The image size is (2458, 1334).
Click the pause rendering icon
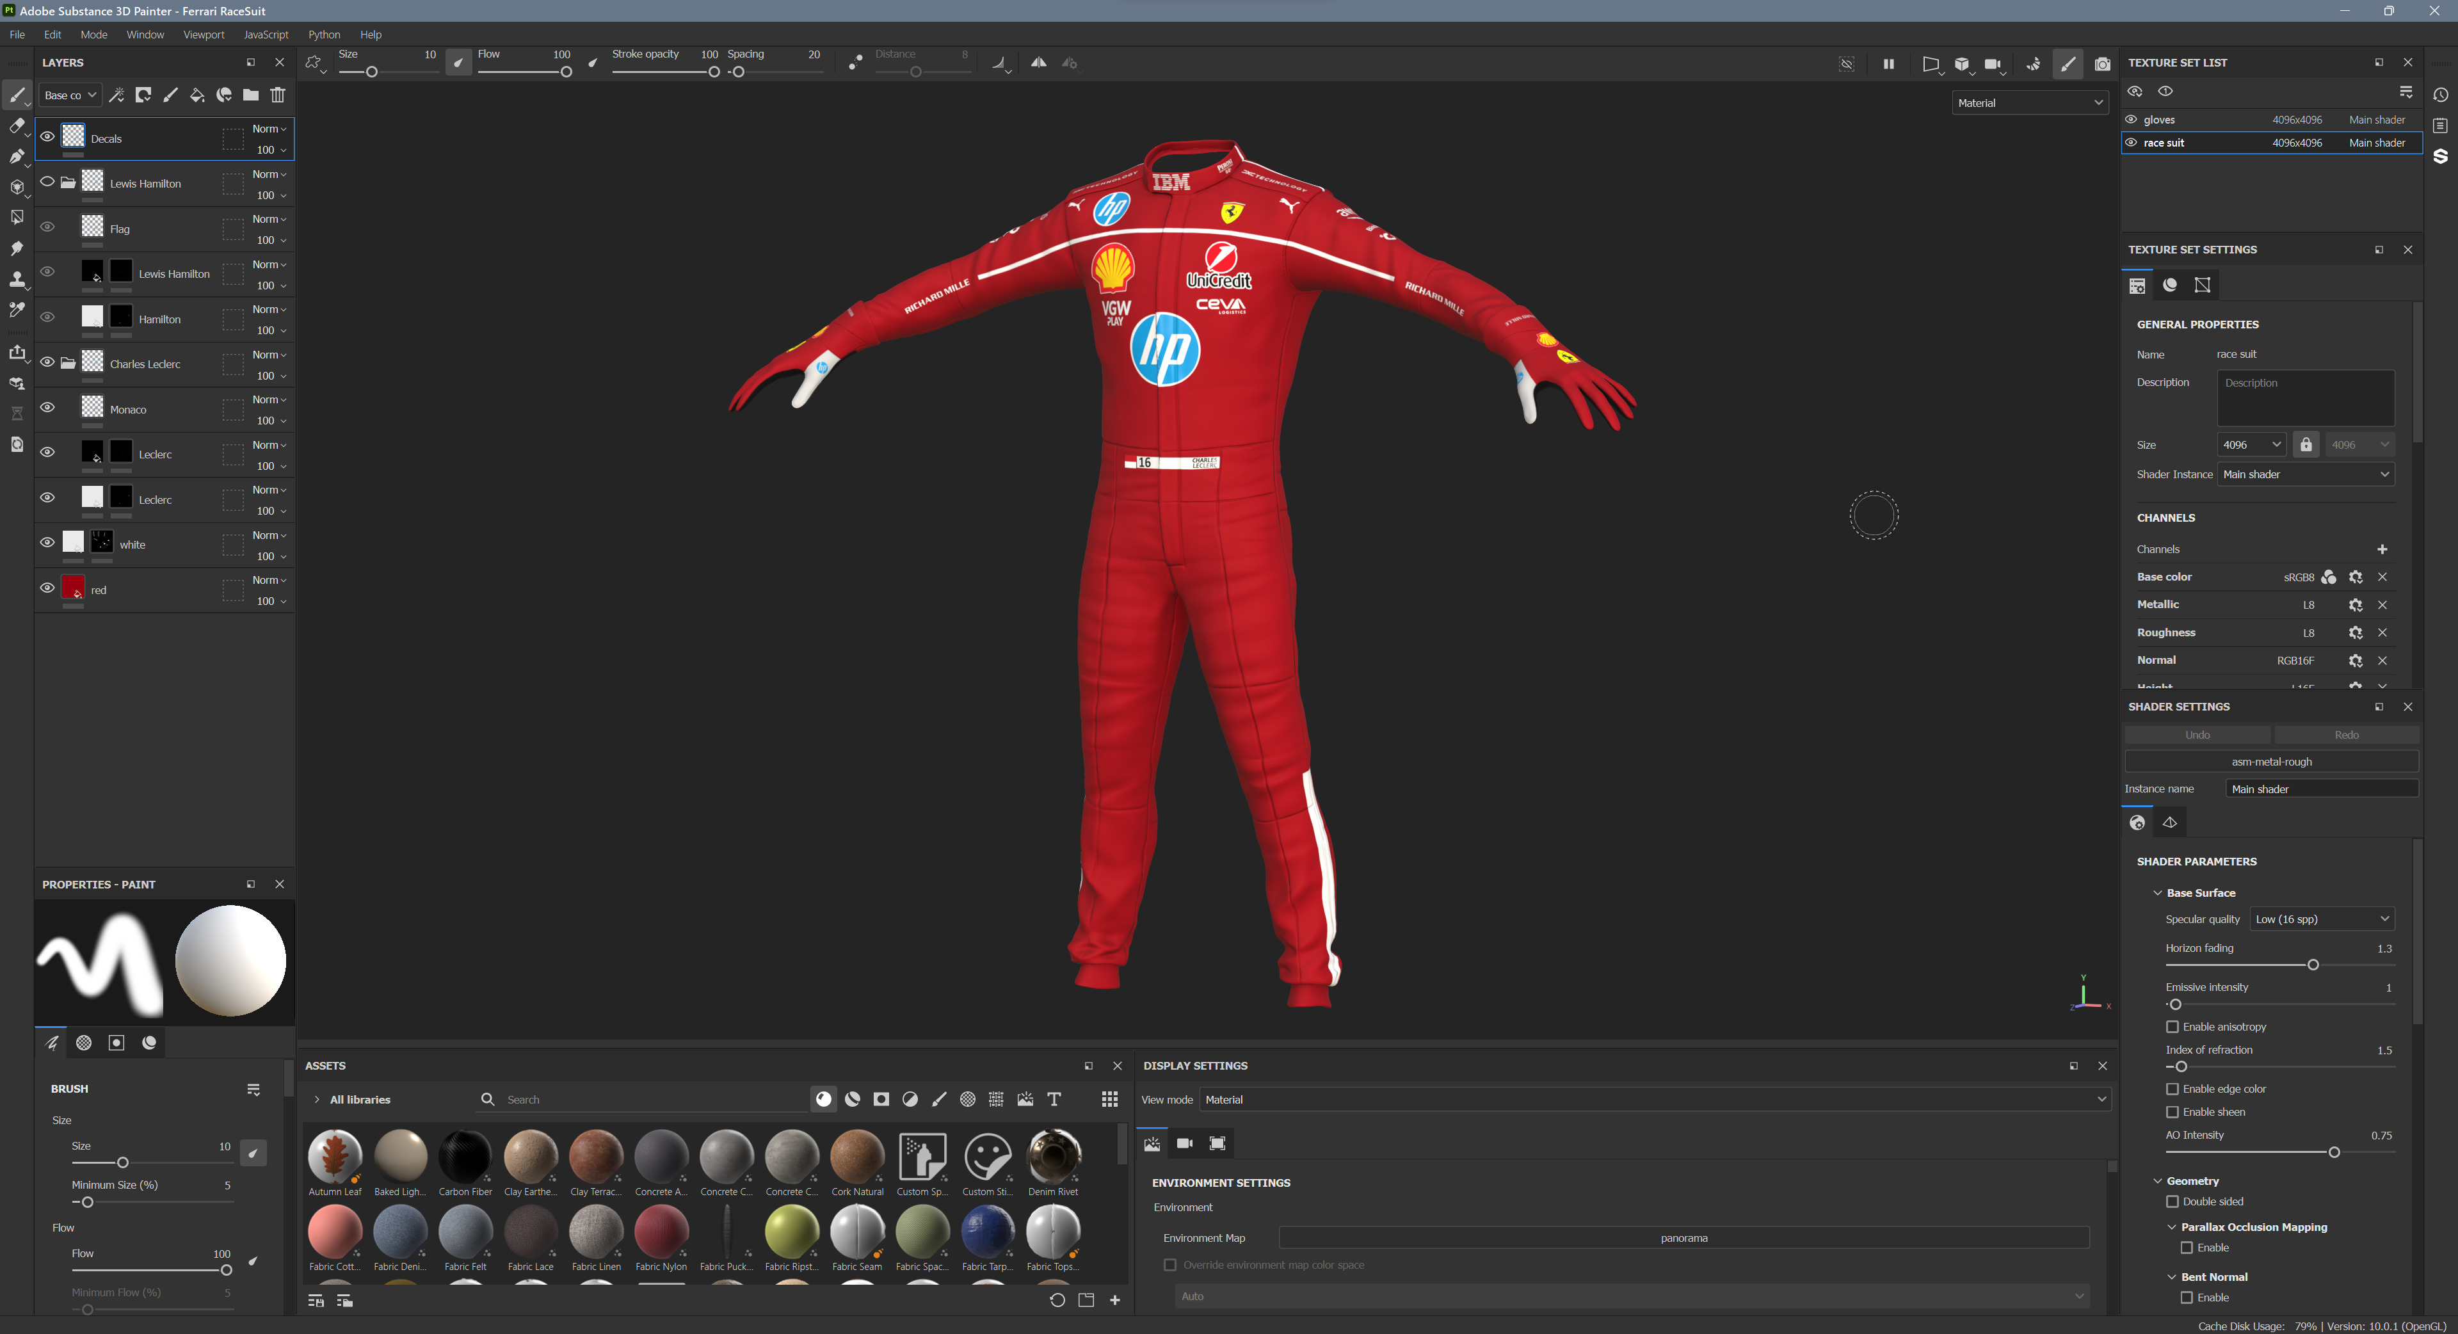1888,64
